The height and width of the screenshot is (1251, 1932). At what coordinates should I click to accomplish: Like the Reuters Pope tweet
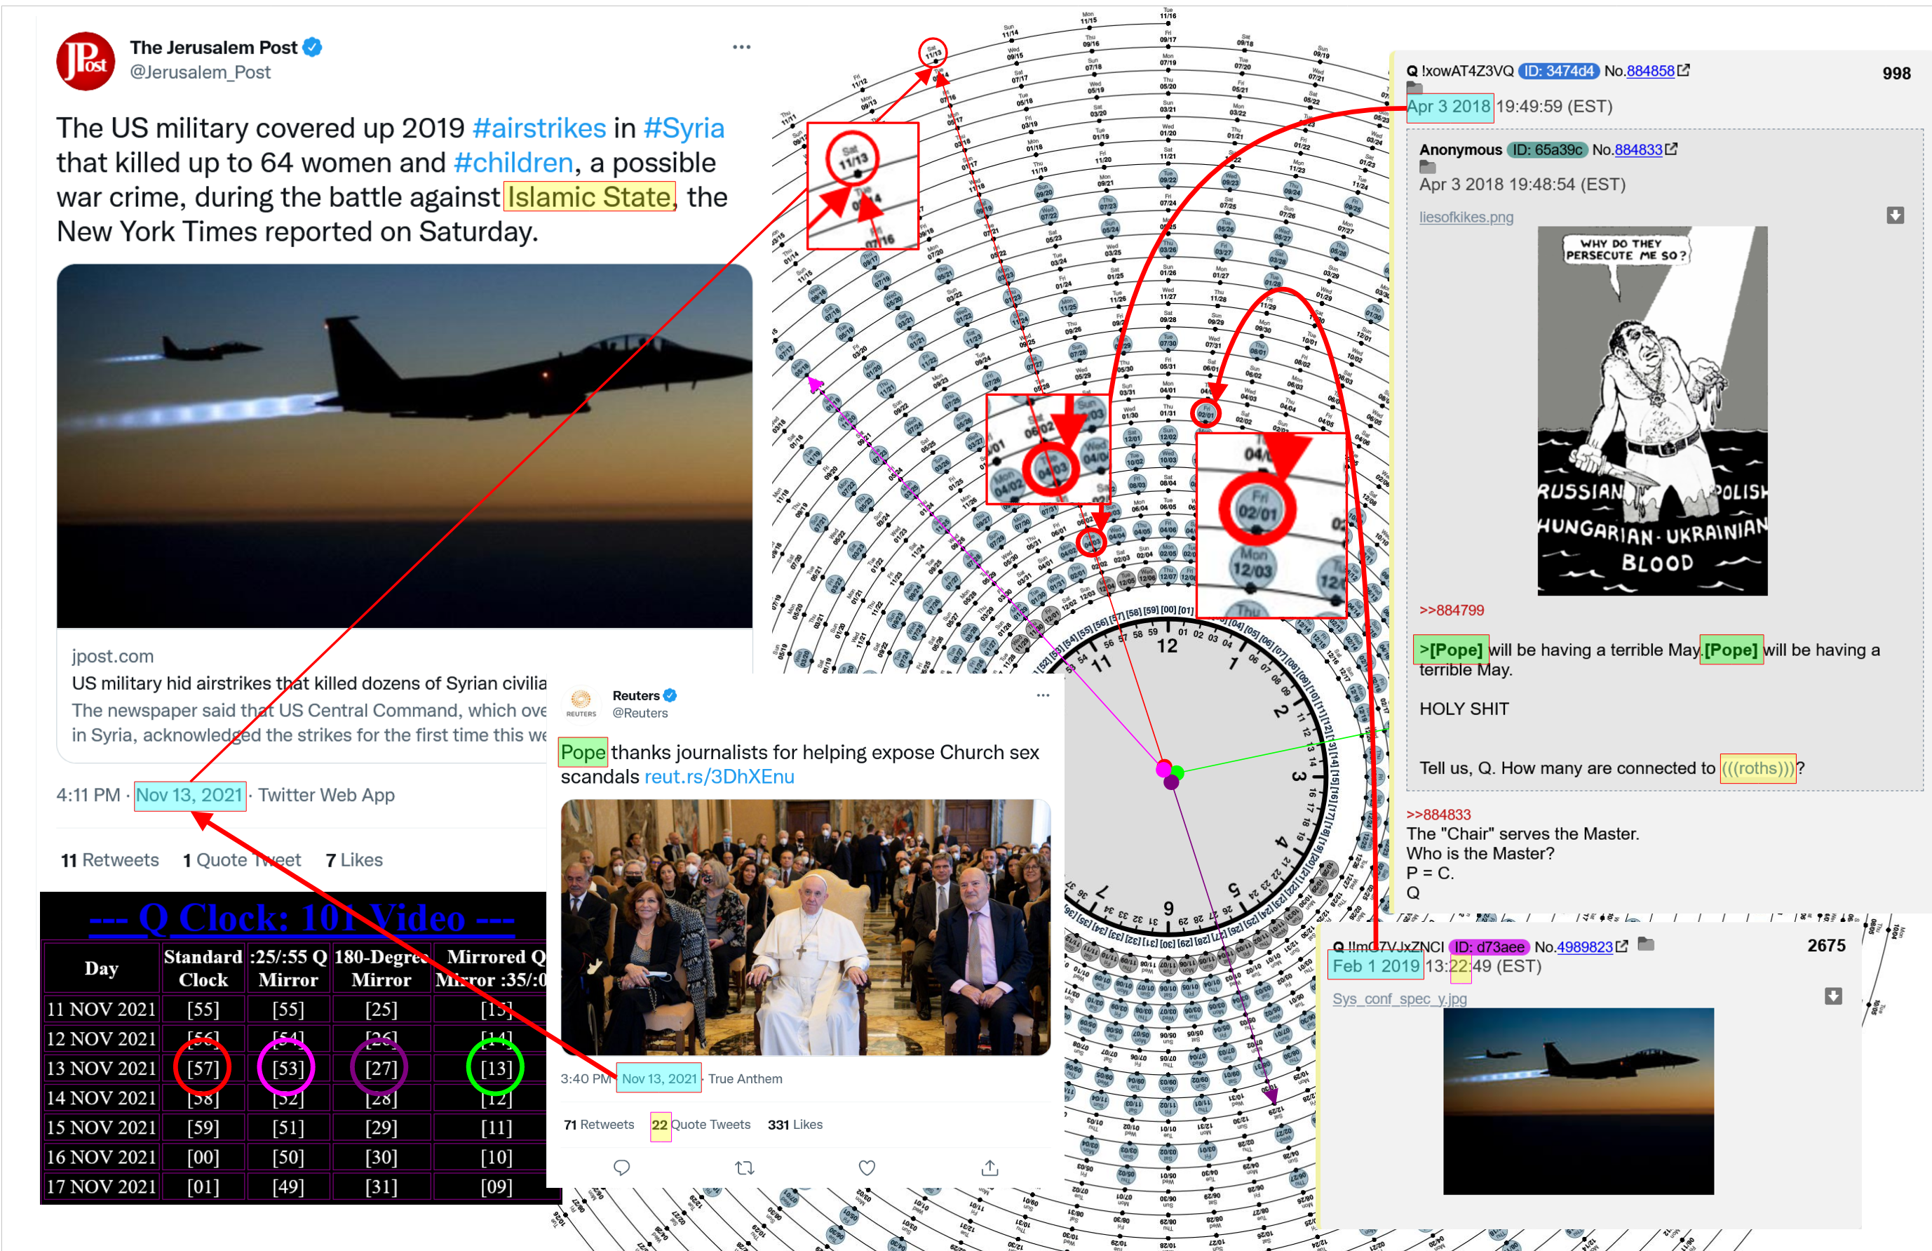(867, 1168)
